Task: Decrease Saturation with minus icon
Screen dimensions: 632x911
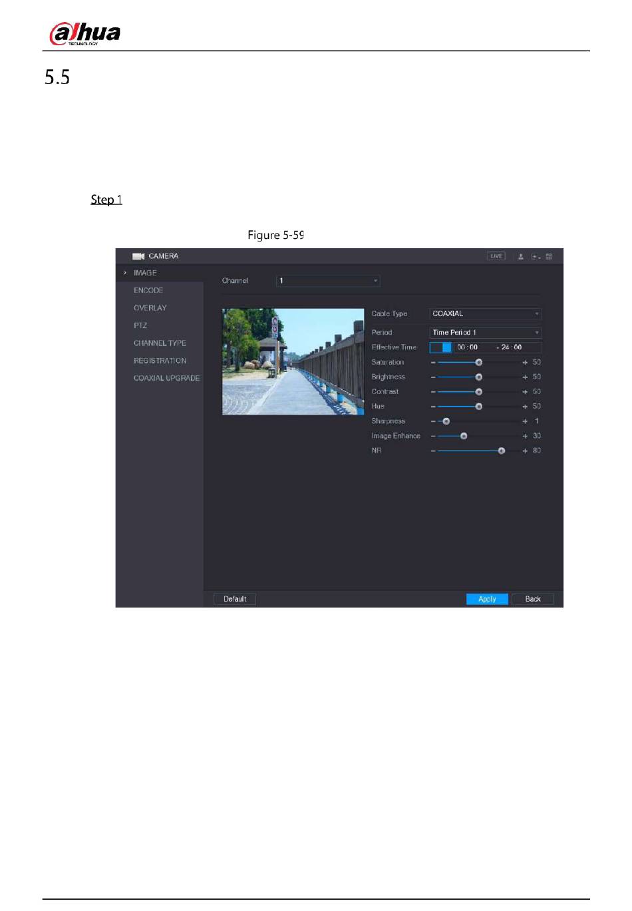Action: (433, 363)
